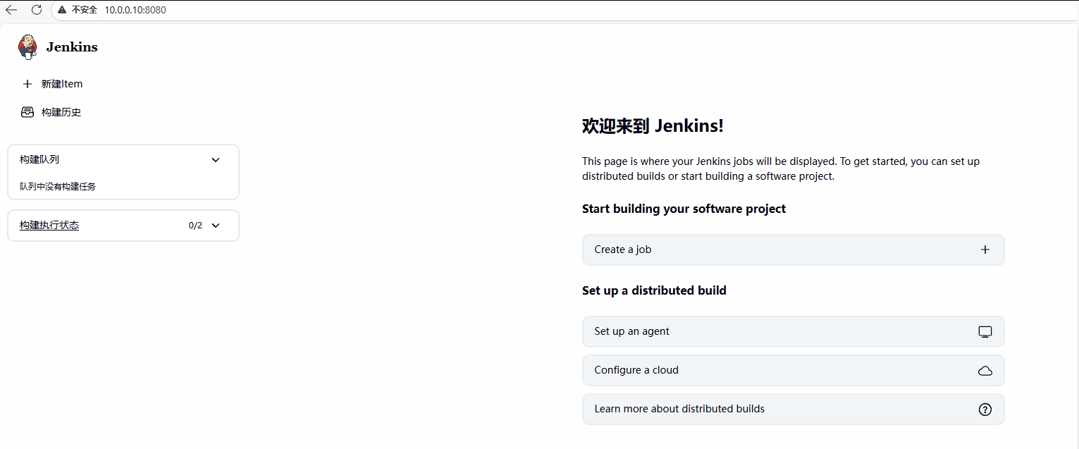The image size is (1079, 449).
Task: Click the 构建队列 panel title
Action: [39, 159]
